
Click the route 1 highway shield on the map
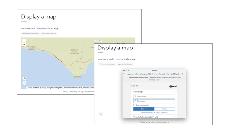[75, 62]
